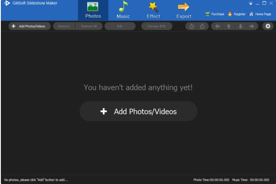This screenshot has height=184, width=276.
Task: Click the GiliSoft Slideshow Maker logo icon
Action: click(x=7, y=3)
